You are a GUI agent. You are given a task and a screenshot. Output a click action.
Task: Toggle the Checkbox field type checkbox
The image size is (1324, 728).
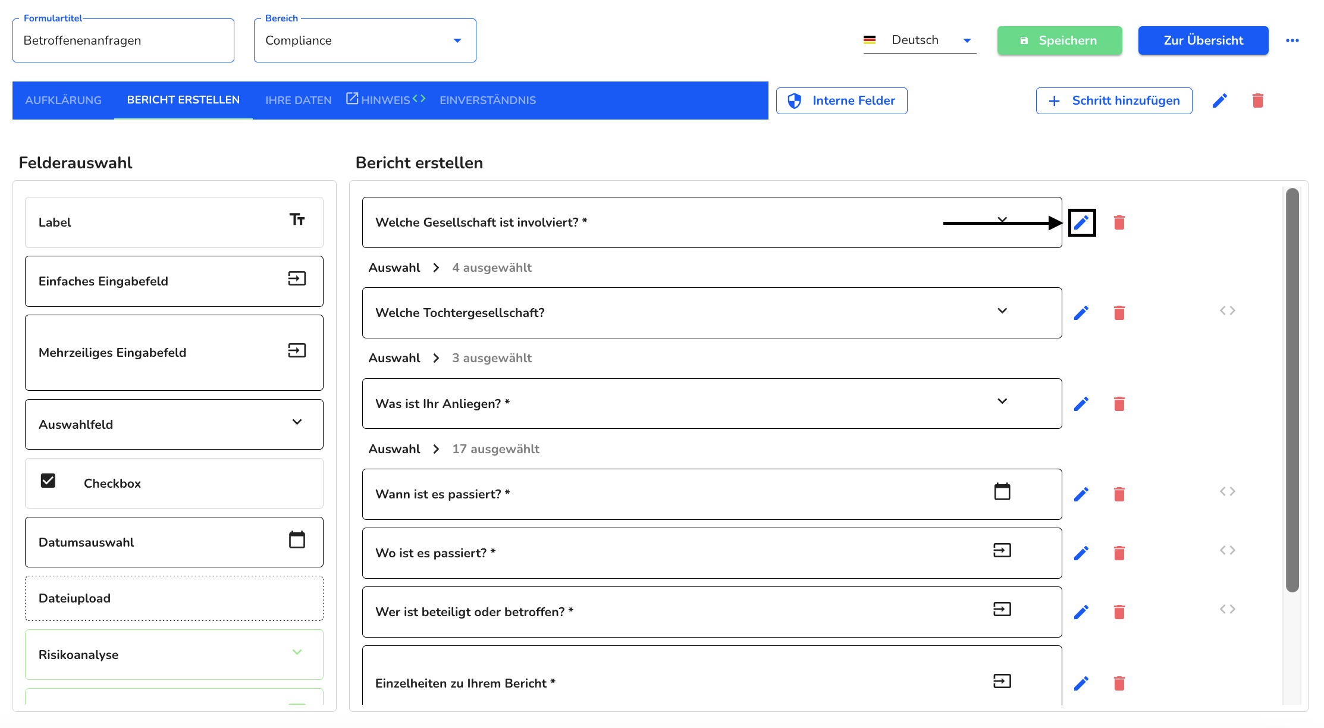[48, 481]
